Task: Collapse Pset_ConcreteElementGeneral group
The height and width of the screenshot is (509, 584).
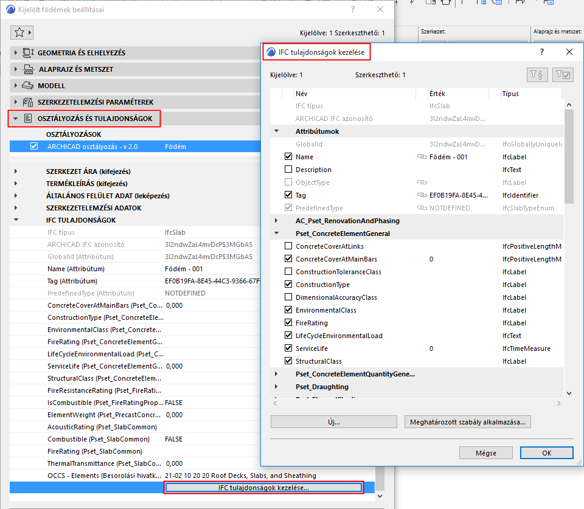Action: [276, 234]
